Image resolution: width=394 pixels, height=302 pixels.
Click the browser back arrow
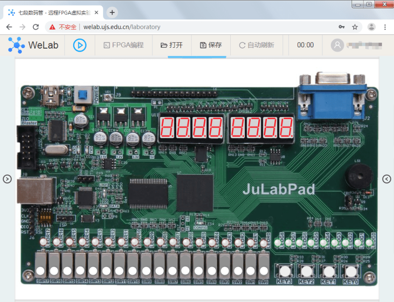[x=9, y=27]
